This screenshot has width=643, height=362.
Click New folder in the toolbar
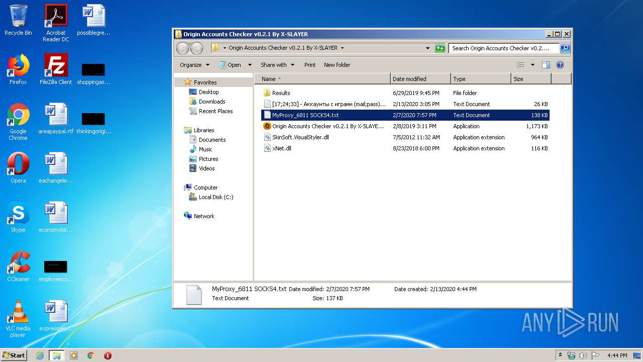coord(337,65)
